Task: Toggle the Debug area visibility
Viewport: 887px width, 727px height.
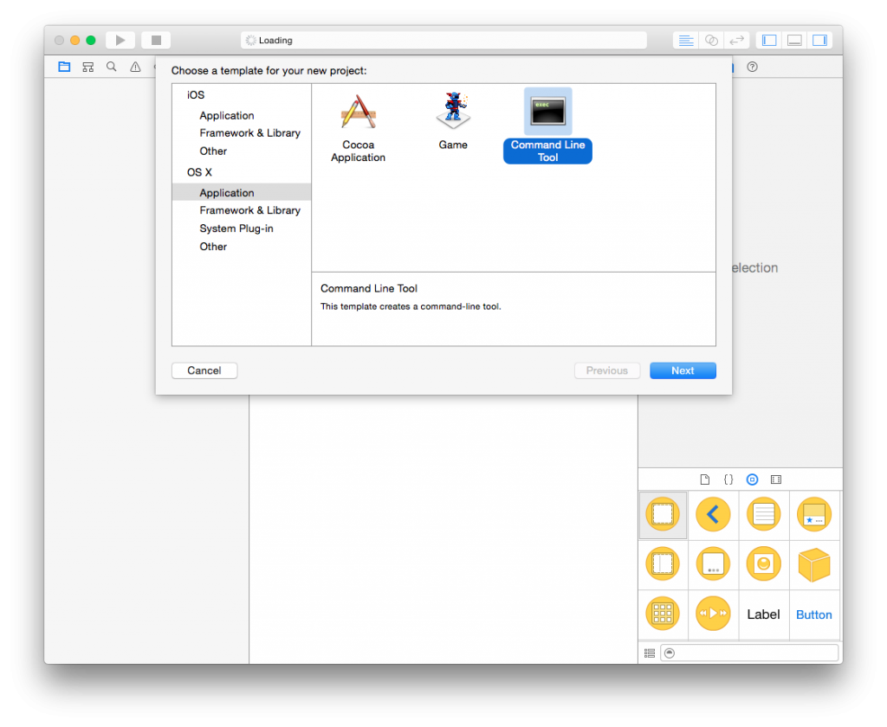Action: pos(794,40)
